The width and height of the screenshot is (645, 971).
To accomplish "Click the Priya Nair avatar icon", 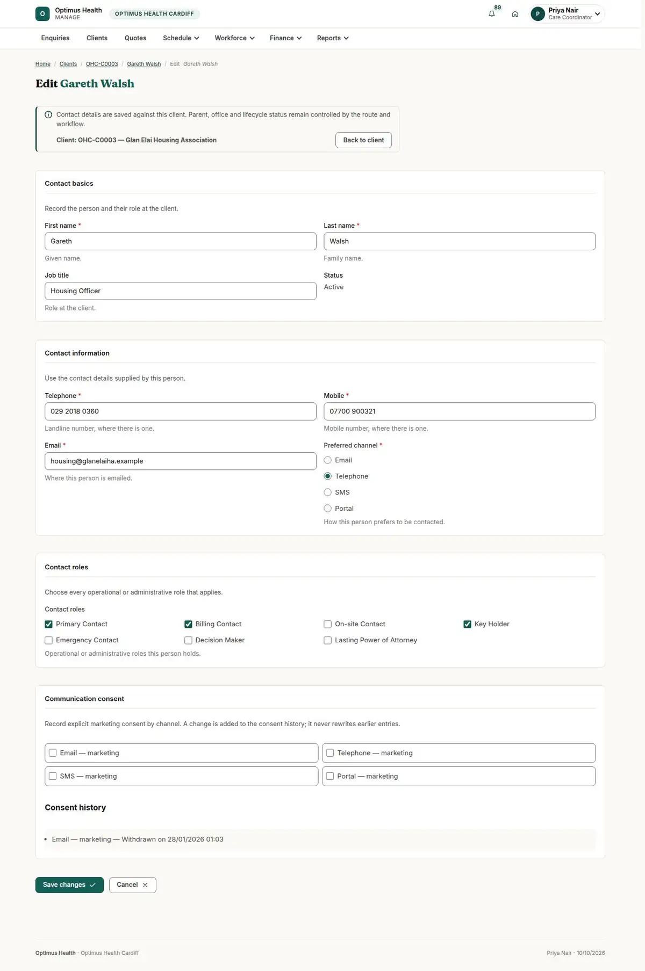I will click(x=537, y=14).
